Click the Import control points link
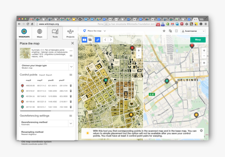Image resolution: width=225 pixels, height=157 pixels. coord(42,75)
